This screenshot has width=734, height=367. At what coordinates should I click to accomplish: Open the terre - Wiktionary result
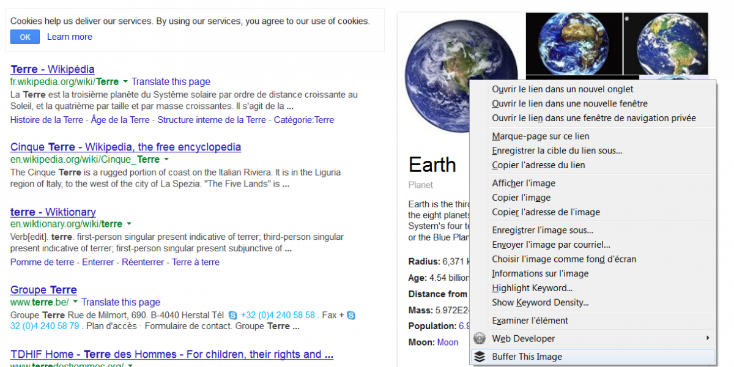coord(53,212)
